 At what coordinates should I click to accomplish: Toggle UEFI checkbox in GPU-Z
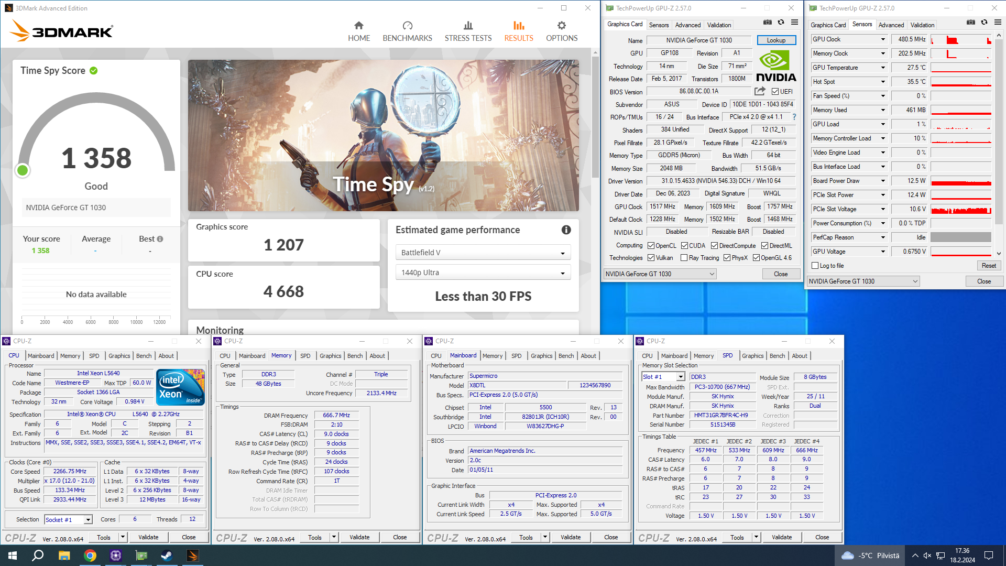click(775, 92)
